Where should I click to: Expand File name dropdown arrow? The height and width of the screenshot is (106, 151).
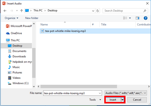(x=100, y=93)
